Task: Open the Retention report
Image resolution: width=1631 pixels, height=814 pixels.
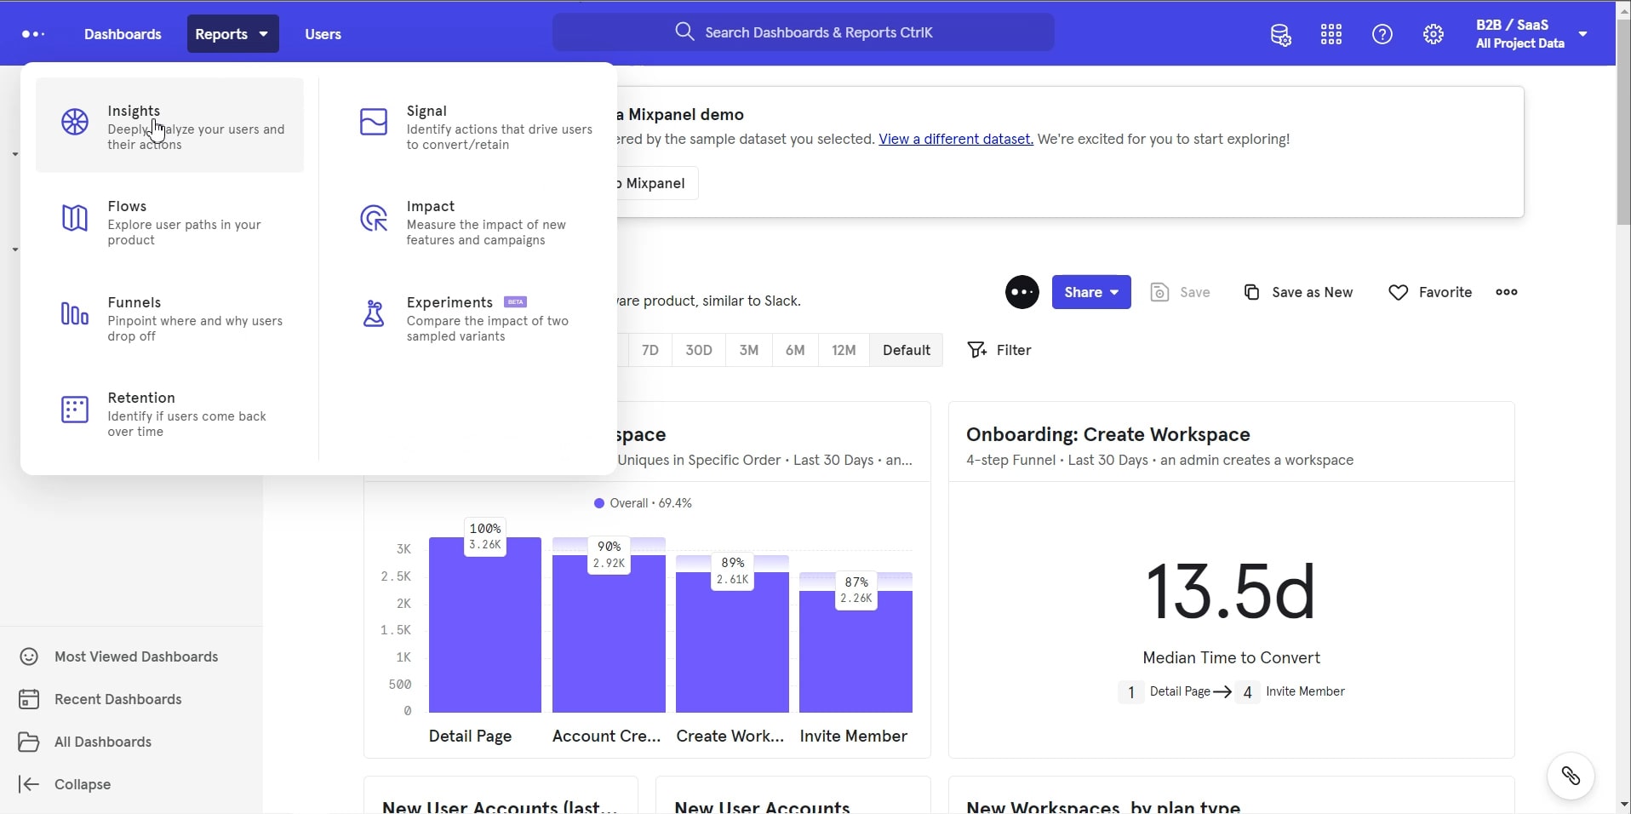Action: 141,398
